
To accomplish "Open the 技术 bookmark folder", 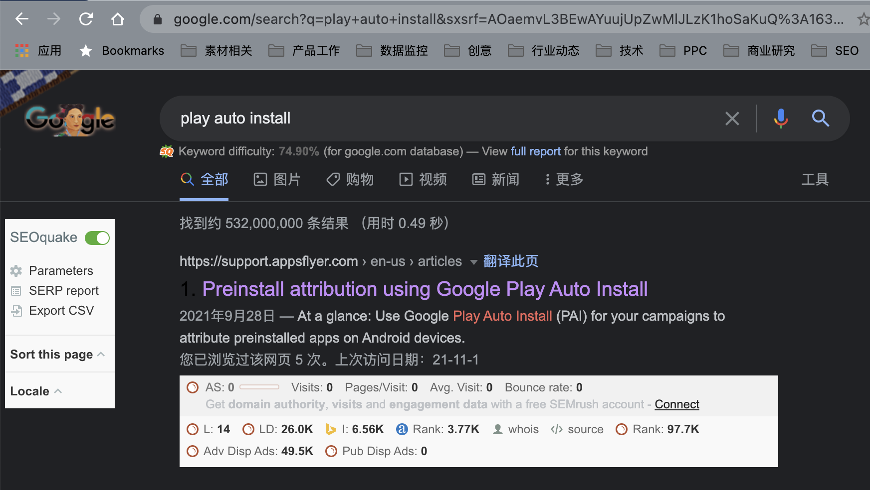I will pyautogui.click(x=620, y=50).
